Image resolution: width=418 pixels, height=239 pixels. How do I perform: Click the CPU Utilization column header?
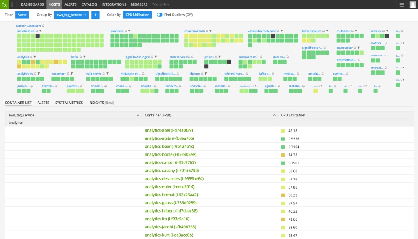293,115
